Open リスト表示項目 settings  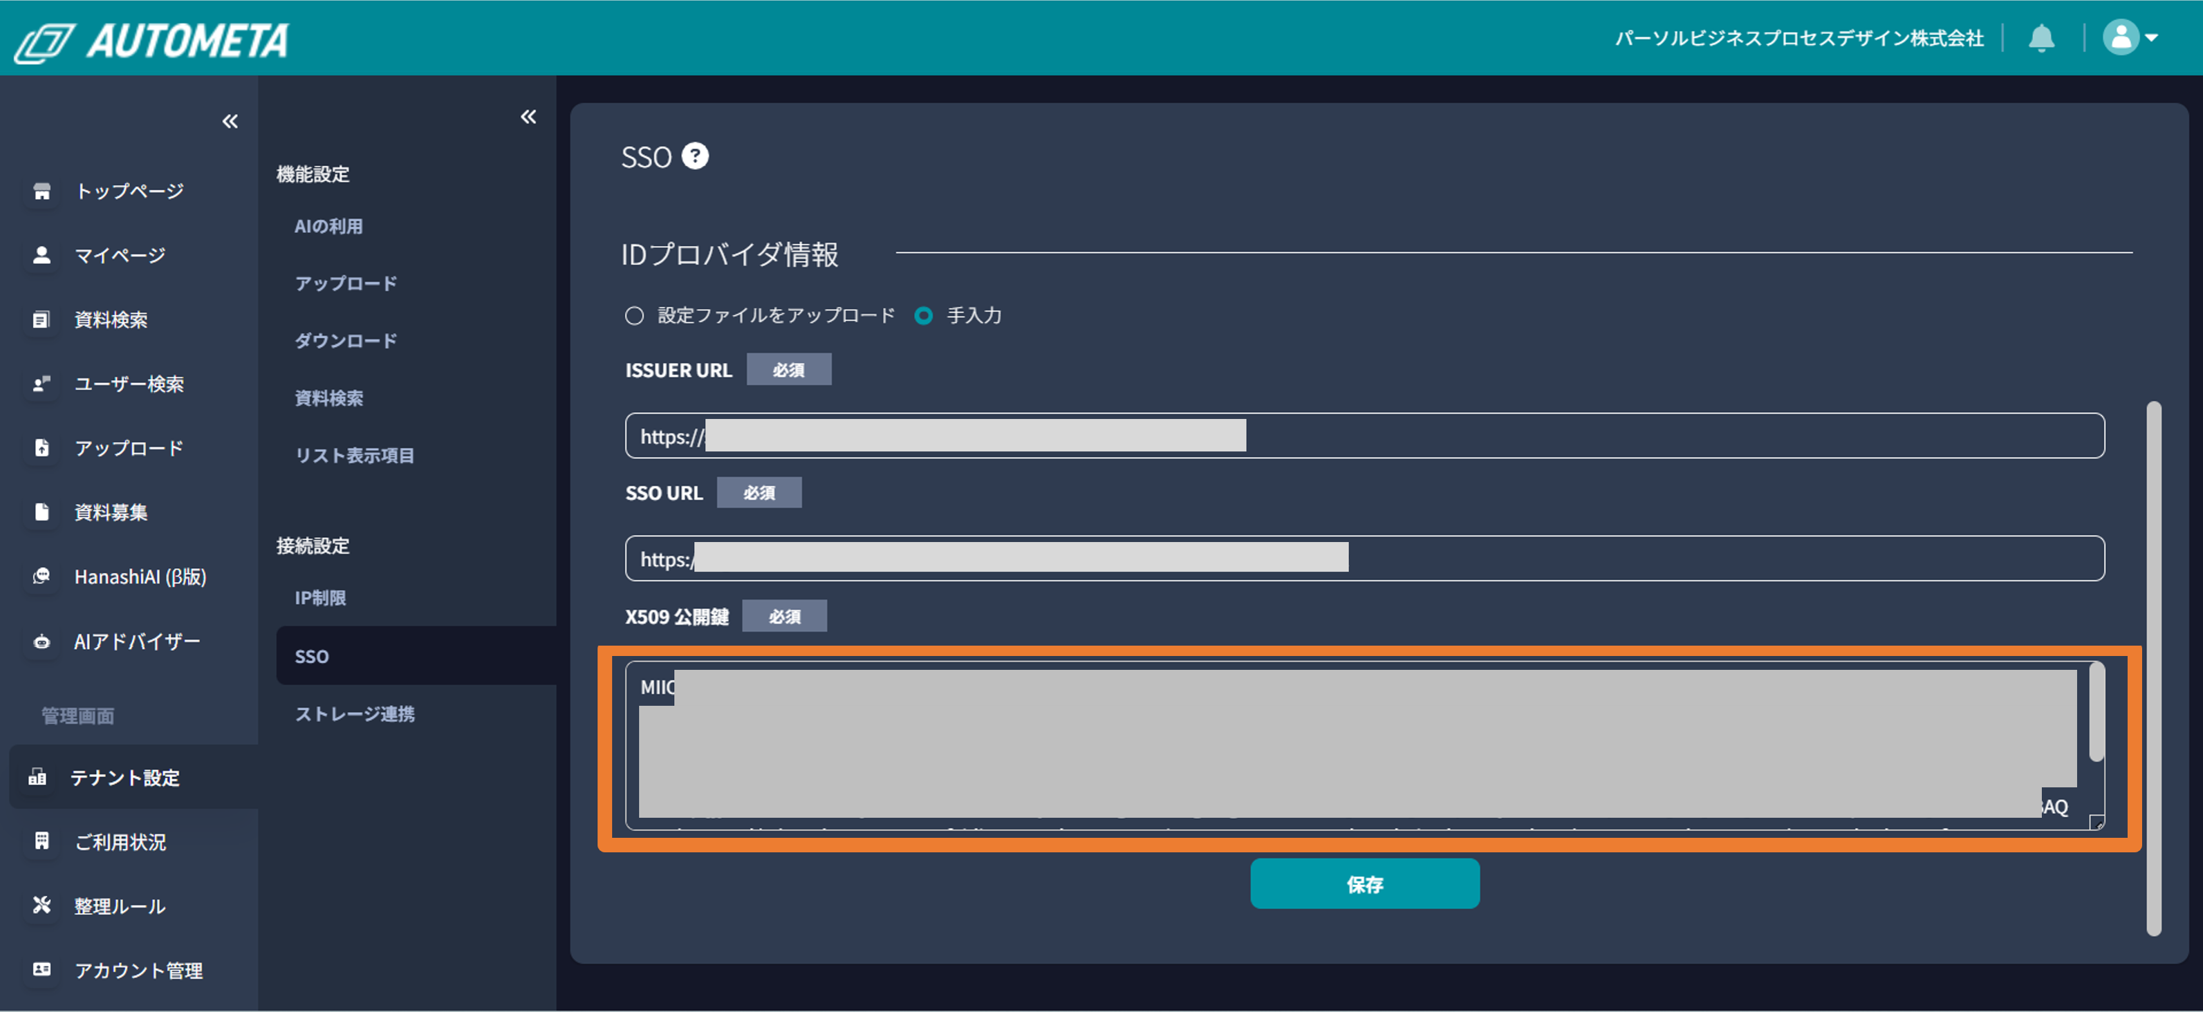(354, 455)
